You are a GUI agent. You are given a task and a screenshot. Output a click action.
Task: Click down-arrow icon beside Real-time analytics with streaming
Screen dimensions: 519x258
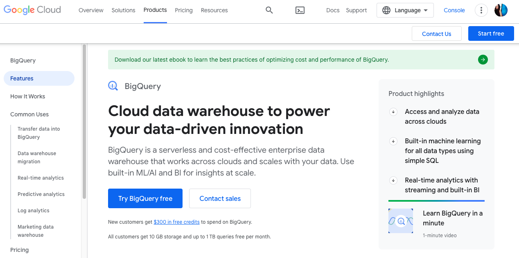(x=393, y=180)
